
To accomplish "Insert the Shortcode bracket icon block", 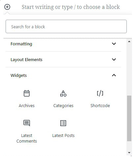I will (100, 93).
